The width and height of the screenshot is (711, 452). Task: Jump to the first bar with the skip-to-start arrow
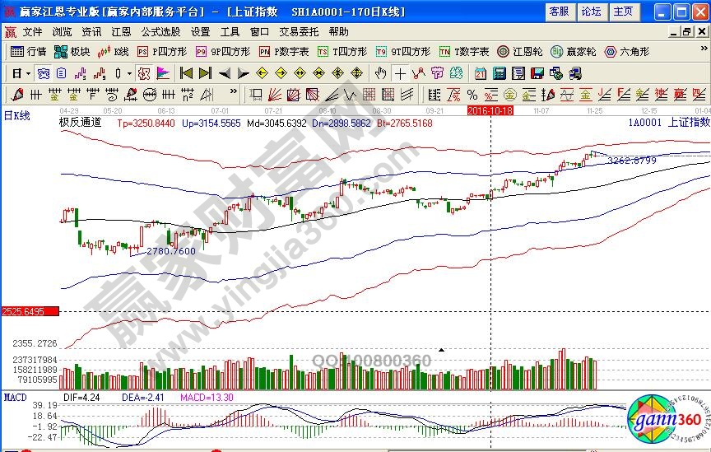pyautogui.click(x=187, y=72)
